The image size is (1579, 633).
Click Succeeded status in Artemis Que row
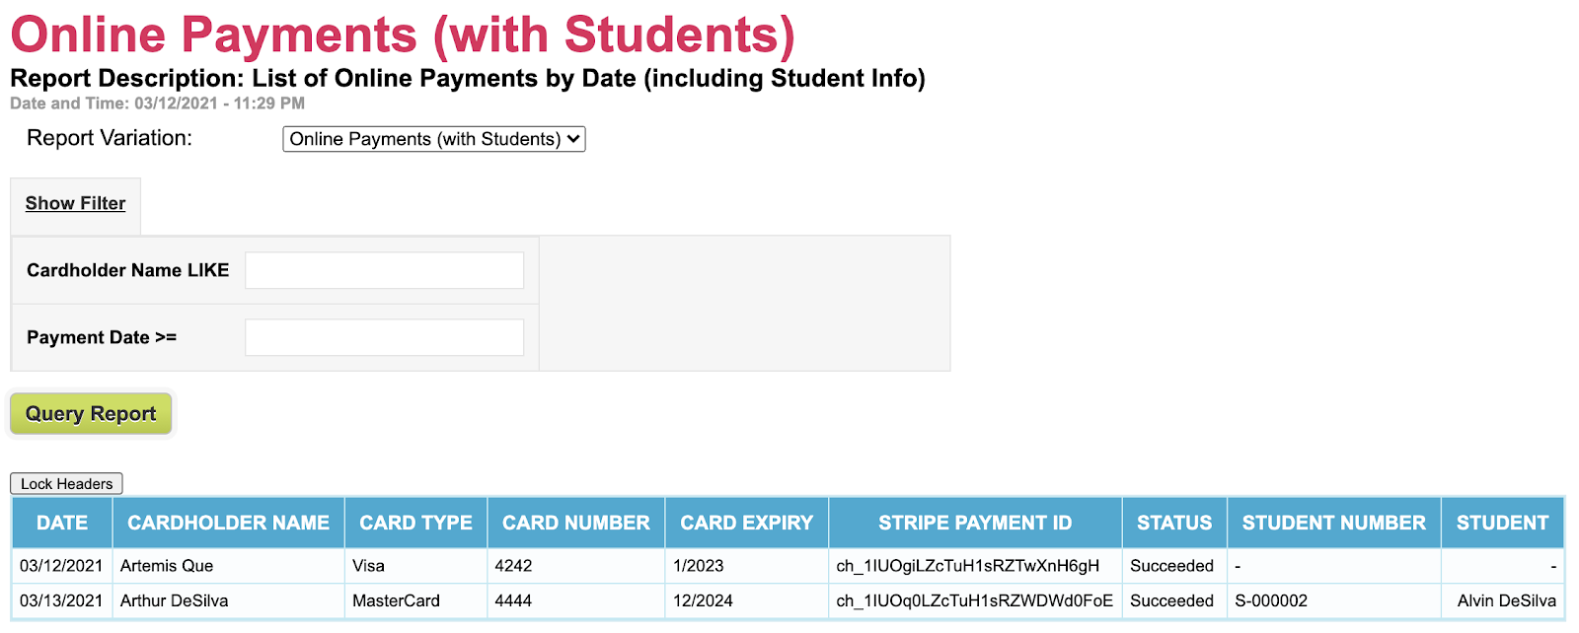click(1171, 566)
